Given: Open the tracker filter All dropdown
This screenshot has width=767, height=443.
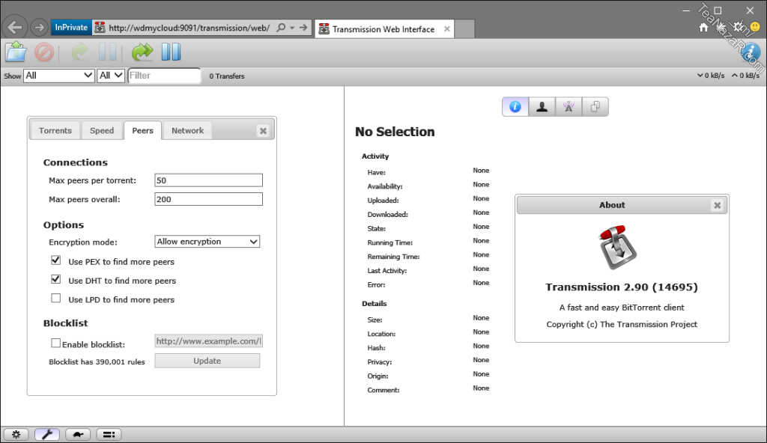Looking at the screenshot, I should pos(111,76).
